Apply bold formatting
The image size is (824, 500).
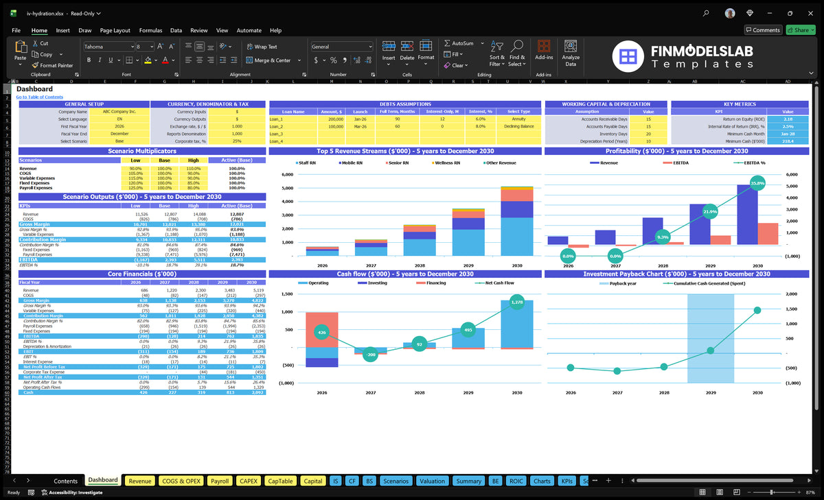click(87, 60)
